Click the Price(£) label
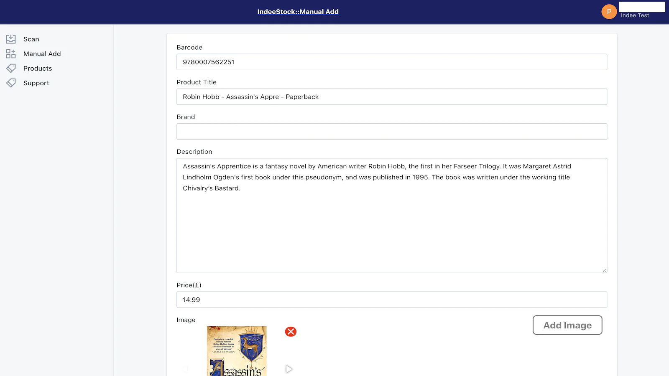 tap(189, 285)
